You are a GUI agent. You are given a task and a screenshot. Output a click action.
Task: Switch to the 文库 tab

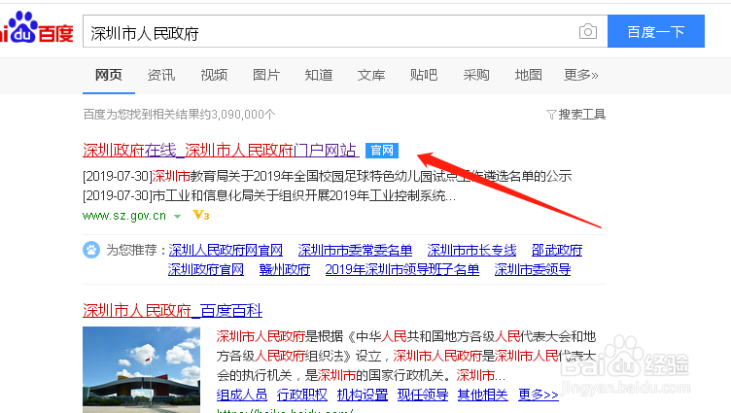point(371,75)
